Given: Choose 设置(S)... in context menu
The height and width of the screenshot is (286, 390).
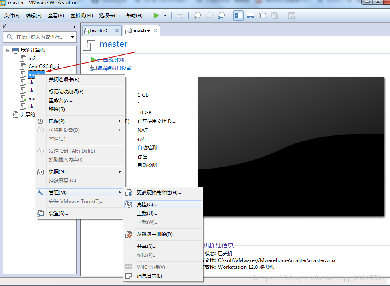Looking at the screenshot, I should pos(80,213).
